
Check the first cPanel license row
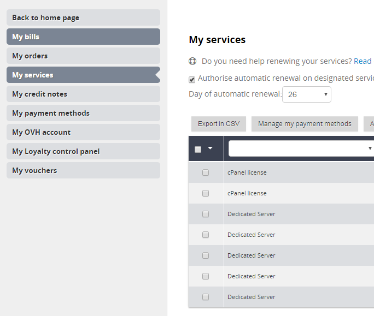(x=206, y=172)
